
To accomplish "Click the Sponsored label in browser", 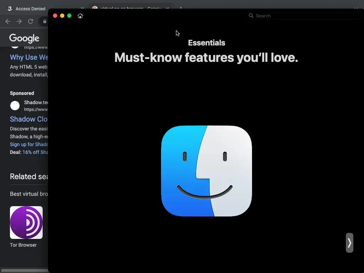I will (22, 93).
